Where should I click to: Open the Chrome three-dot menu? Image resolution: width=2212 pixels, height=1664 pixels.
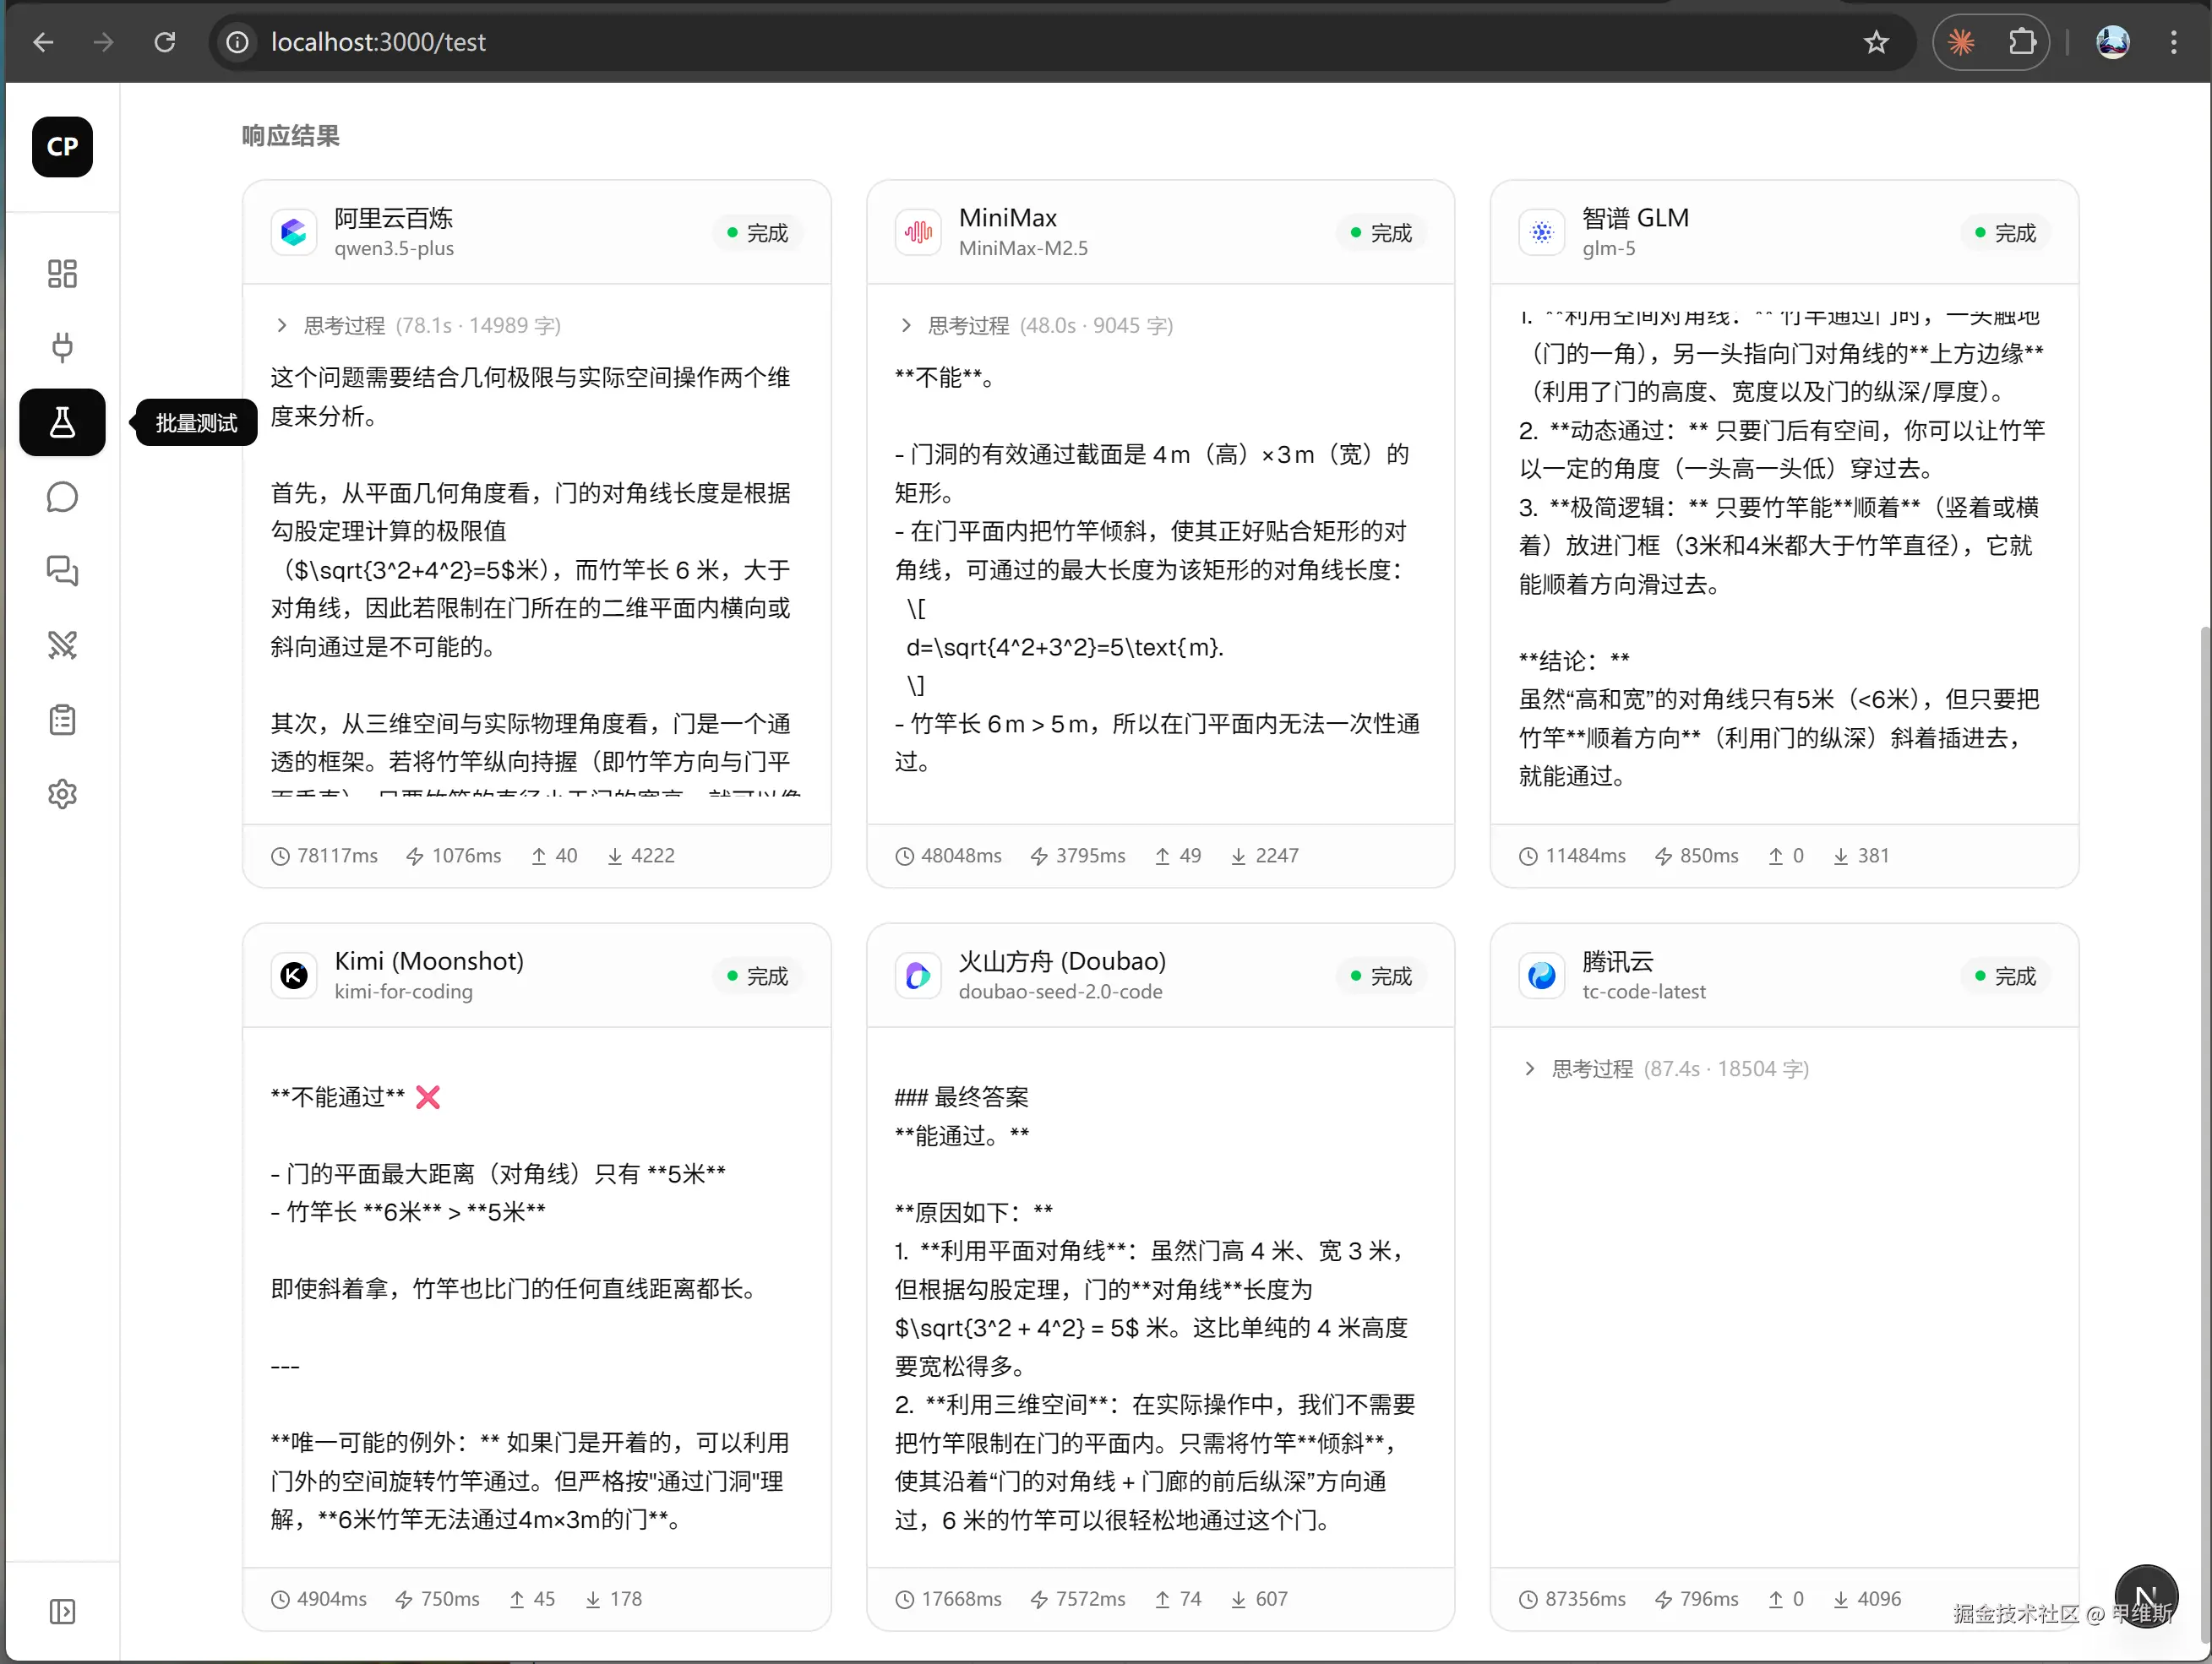2173,42
